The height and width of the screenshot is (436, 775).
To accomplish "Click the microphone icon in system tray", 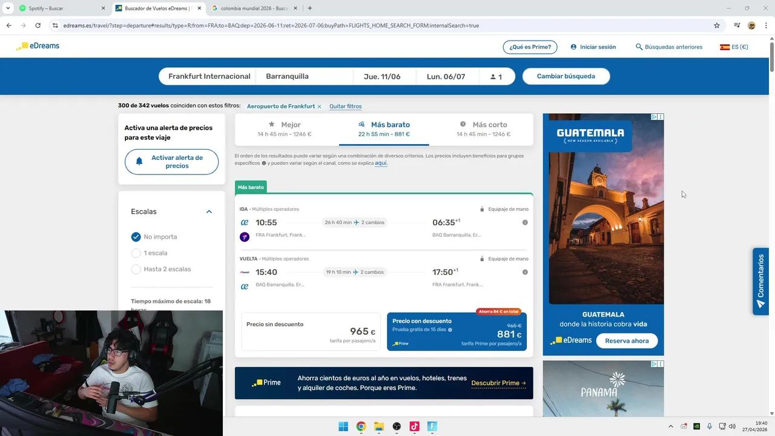I will click(x=710, y=426).
